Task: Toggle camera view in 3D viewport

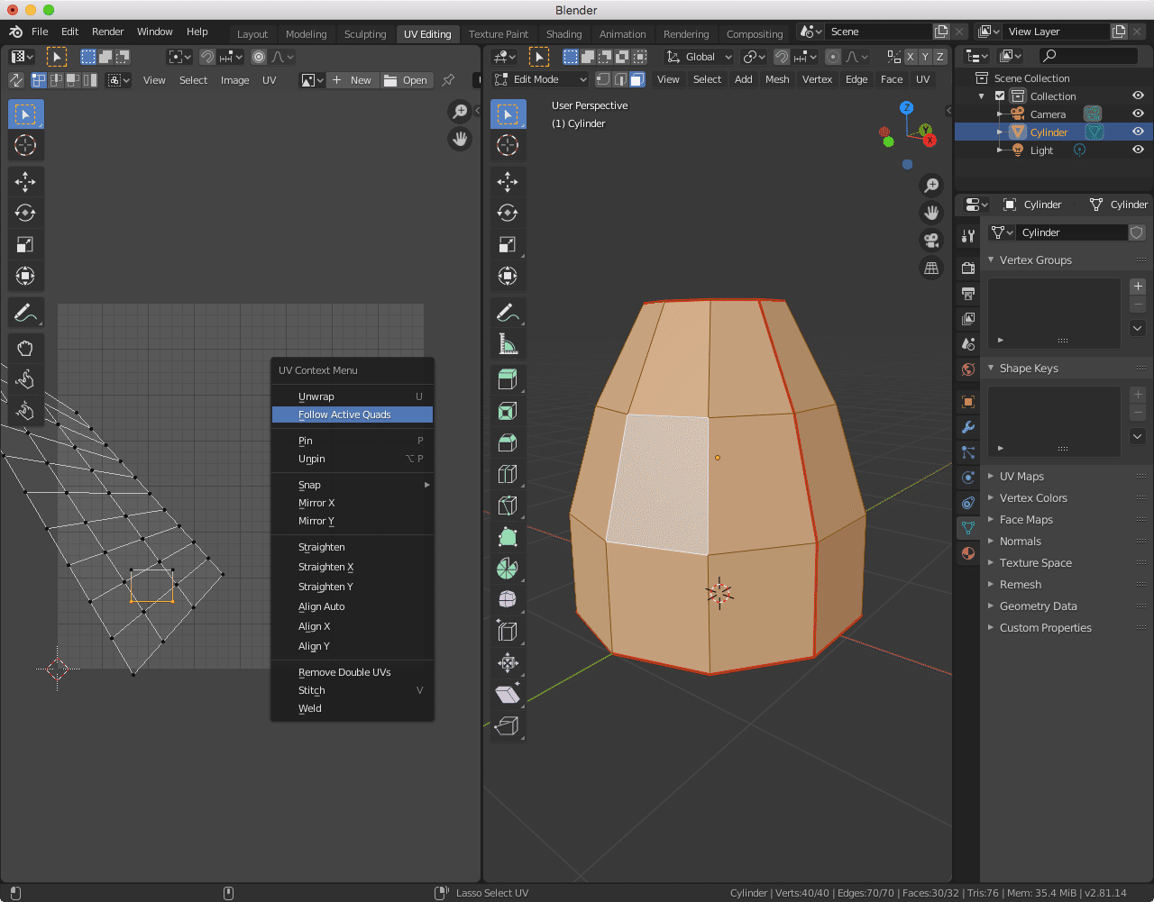Action: tap(930, 241)
